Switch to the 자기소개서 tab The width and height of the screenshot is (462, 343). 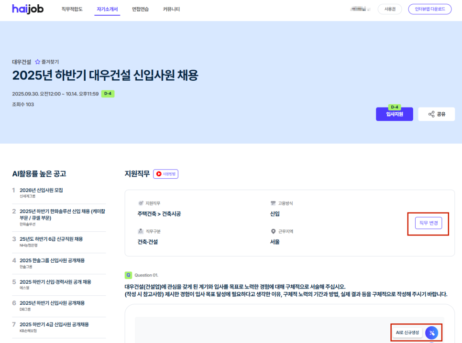pos(107,9)
